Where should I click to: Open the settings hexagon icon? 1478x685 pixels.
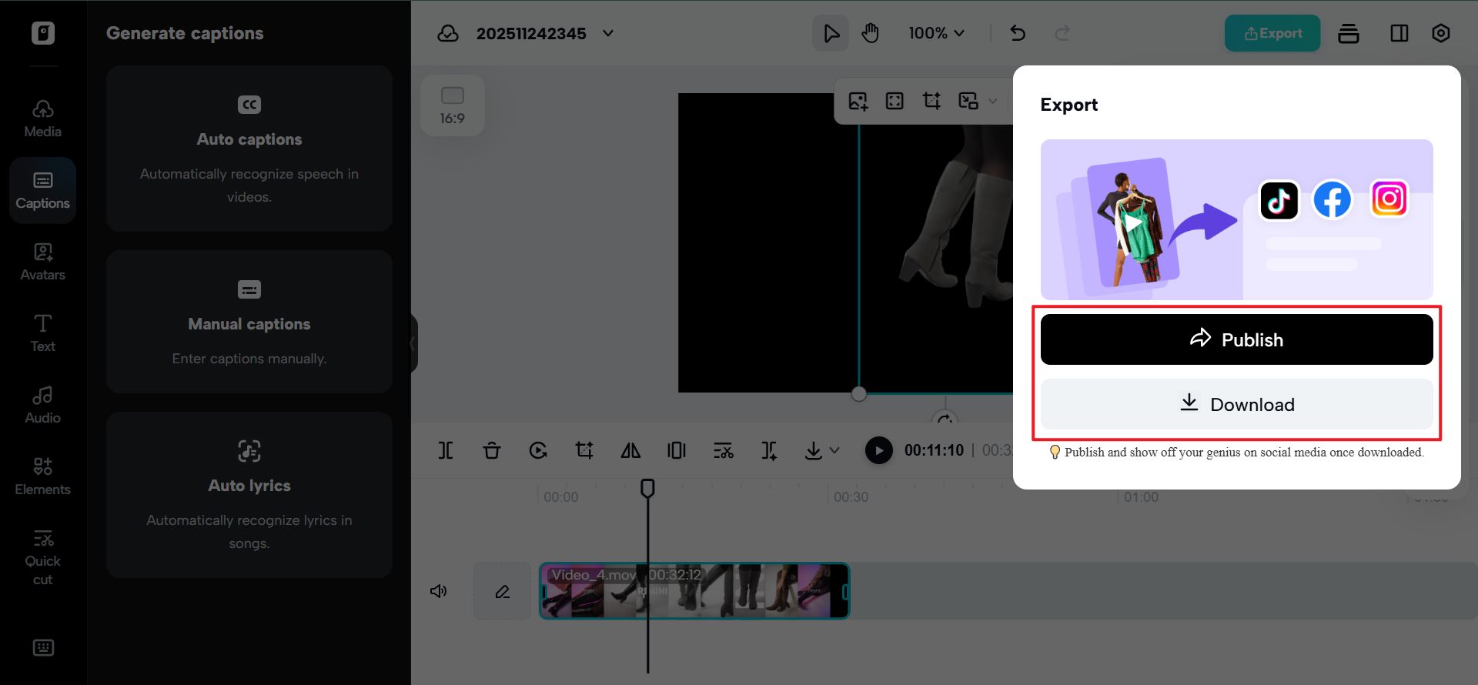1441,33
